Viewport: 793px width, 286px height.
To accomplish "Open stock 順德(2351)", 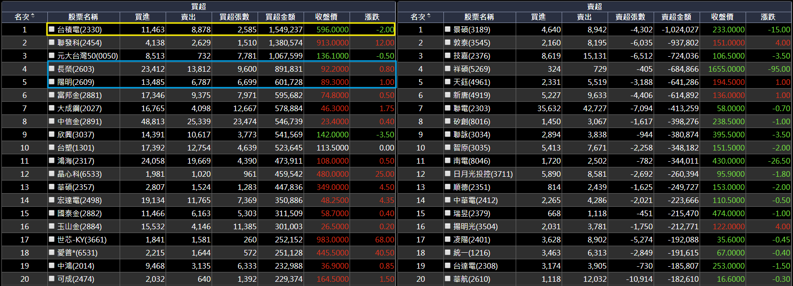I will tap(472, 187).
